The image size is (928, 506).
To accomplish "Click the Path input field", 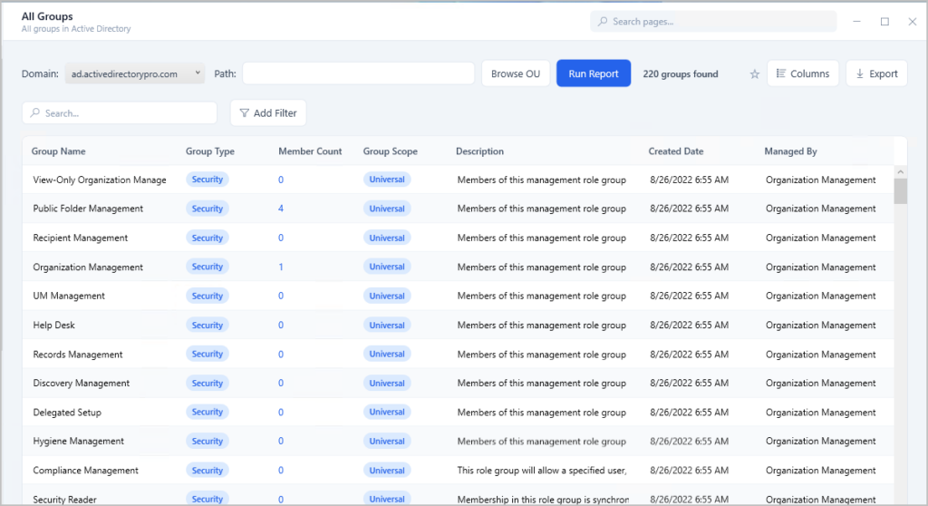I will tap(358, 73).
